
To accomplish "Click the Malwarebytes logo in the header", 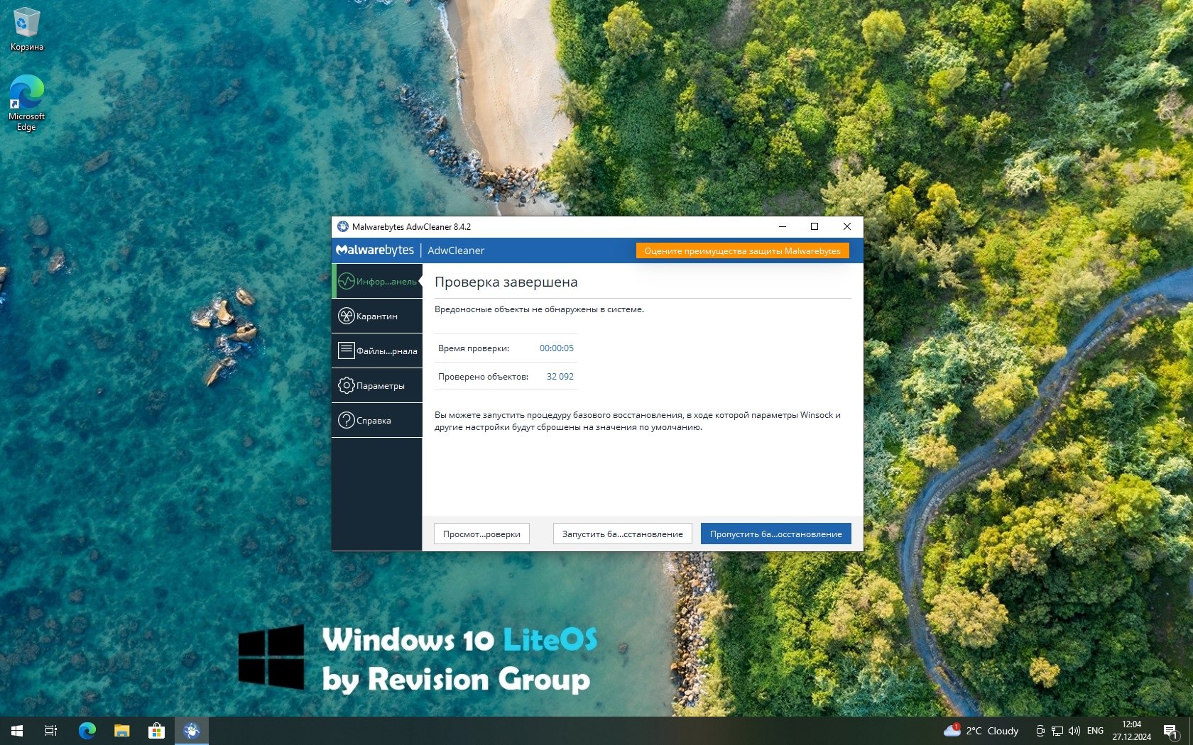I will 375,250.
